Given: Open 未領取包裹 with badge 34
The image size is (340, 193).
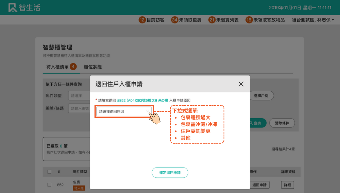Looking at the screenshot, I should point(186,20).
